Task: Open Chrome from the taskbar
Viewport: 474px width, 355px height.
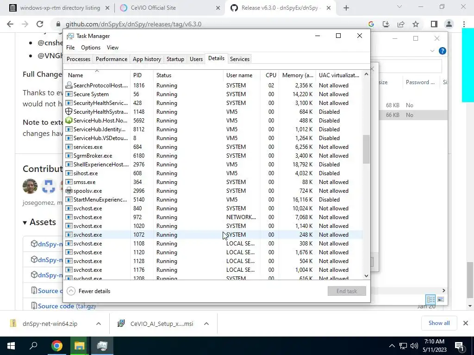Action: click(56, 346)
